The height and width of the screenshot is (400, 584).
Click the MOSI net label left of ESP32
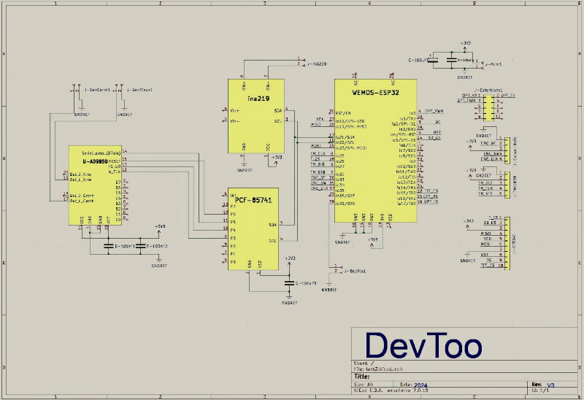pos(315,146)
